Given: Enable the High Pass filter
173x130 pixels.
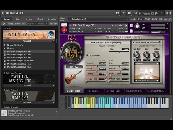Looking at the screenshot, I should tap(110, 79).
